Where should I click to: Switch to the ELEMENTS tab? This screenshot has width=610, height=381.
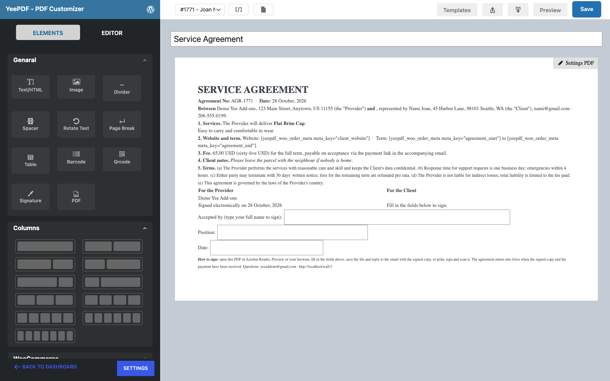pyautogui.click(x=48, y=33)
